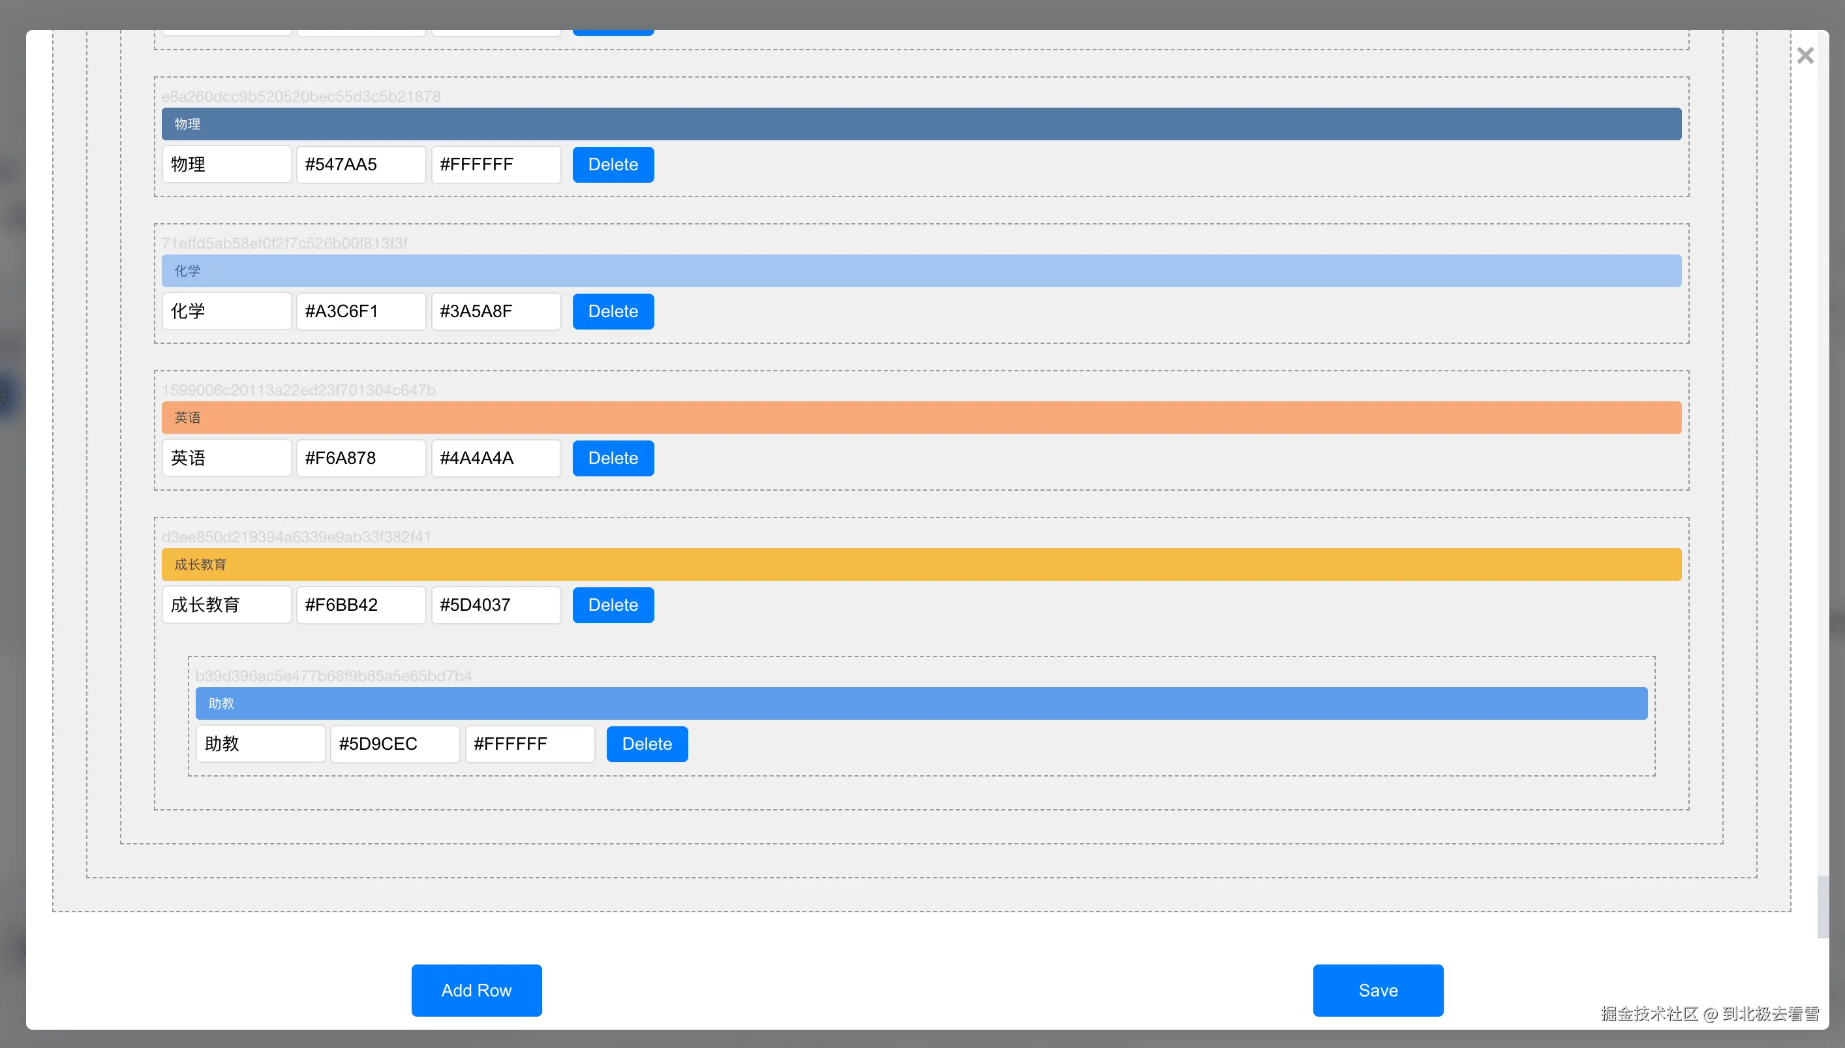Click the yellow 成长教育 preview bar
The width and height of the screenshot is (1845, 1048).
tap(921, 564)
